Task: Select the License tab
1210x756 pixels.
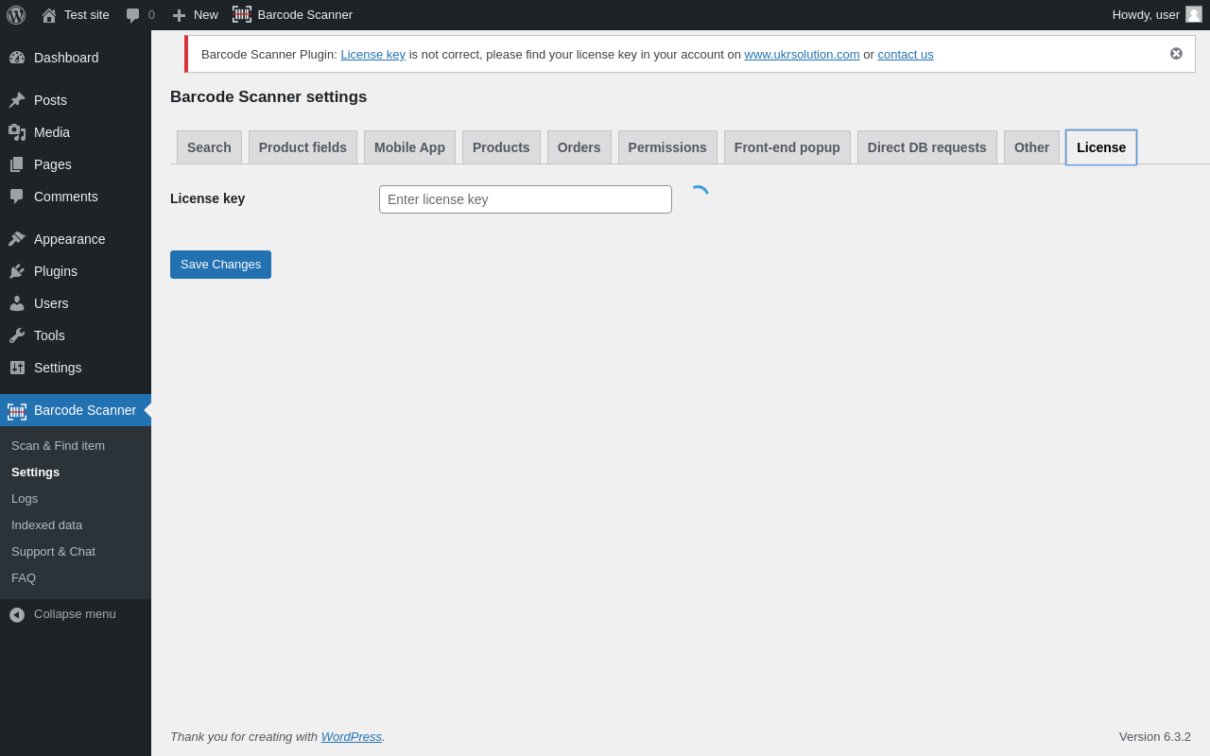Action: (1101, 147)
